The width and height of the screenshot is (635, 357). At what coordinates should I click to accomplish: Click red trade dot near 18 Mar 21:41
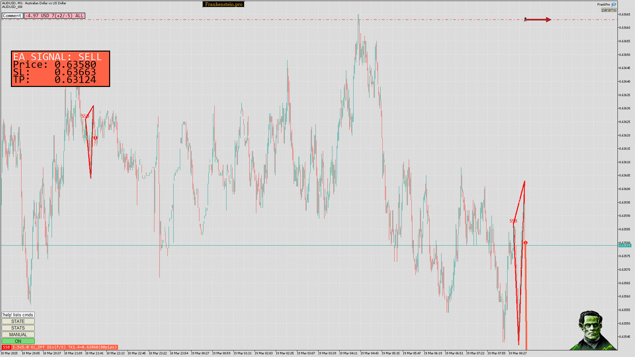click(95, 138)
